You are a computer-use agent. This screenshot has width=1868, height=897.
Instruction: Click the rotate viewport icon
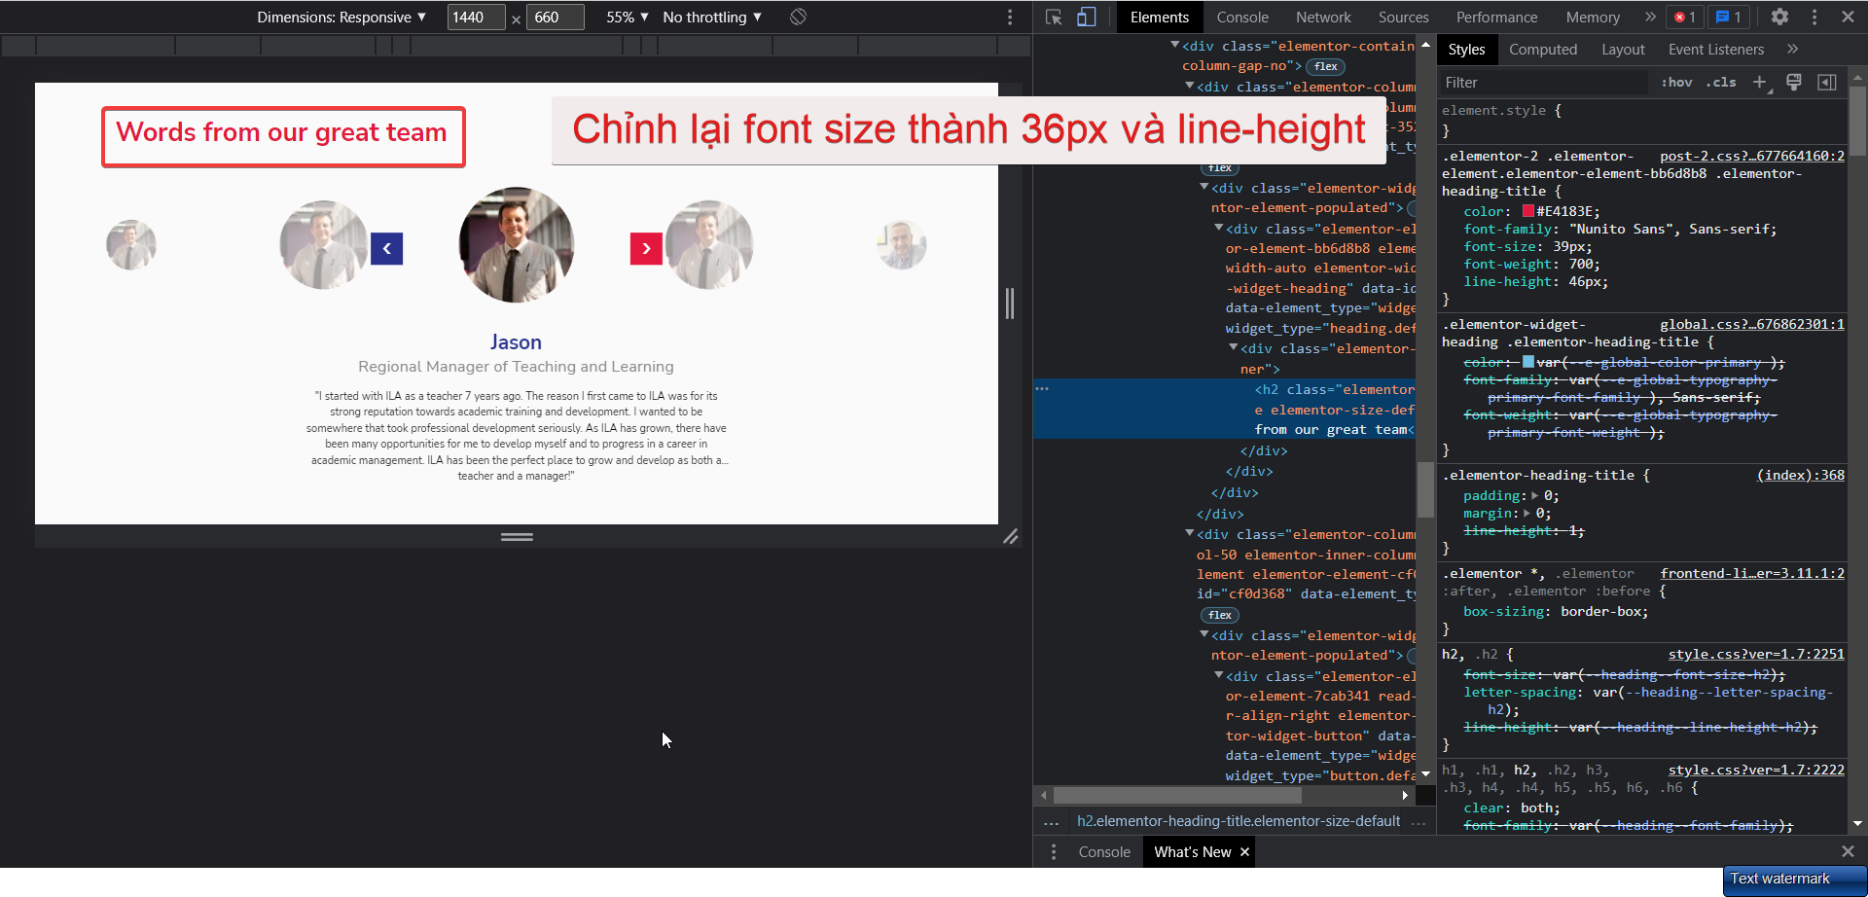click(x=798, y=17)
